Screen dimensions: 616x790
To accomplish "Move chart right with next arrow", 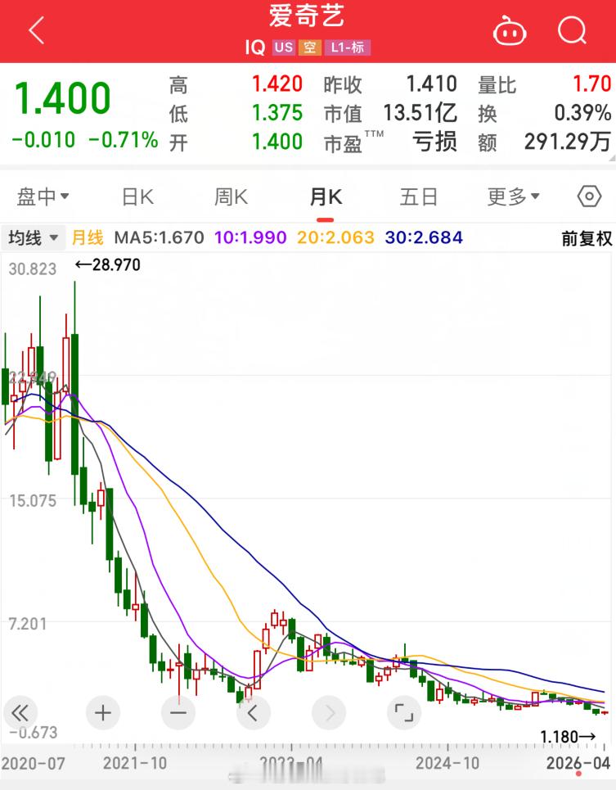I will click(329, 712).
